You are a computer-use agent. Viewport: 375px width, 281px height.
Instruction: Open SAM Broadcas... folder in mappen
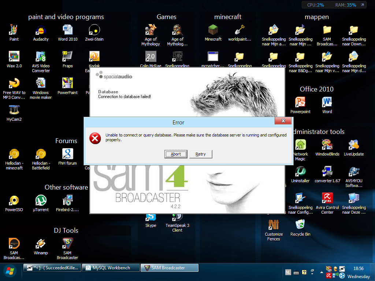(x=327, y=35)
